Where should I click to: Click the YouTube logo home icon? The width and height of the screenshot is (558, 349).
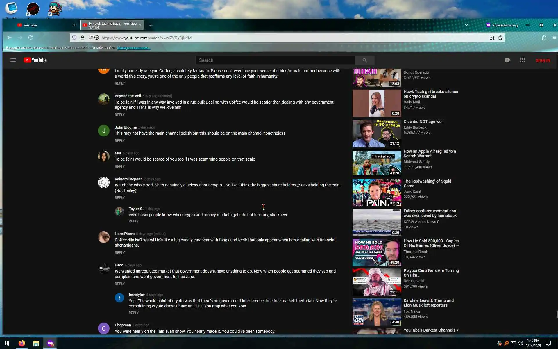(x=35, y=60)
